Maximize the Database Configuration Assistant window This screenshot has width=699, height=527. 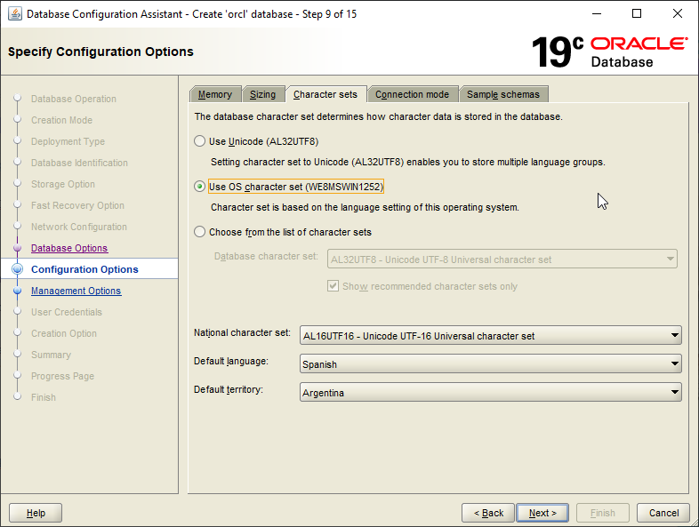pos(637,14)
